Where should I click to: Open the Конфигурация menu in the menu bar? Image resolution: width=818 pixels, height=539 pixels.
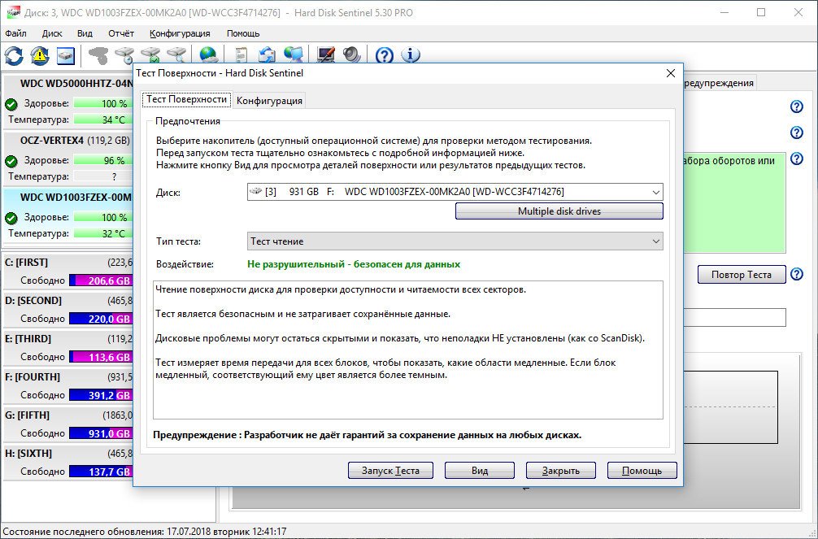[x=180, y=33]
